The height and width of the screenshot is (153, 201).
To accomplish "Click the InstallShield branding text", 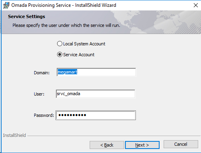I will coord(14,135).
